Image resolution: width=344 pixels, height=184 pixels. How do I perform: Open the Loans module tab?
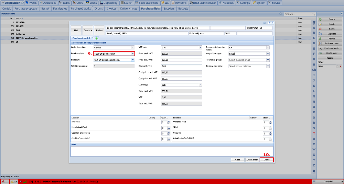(x=92, y=3)
